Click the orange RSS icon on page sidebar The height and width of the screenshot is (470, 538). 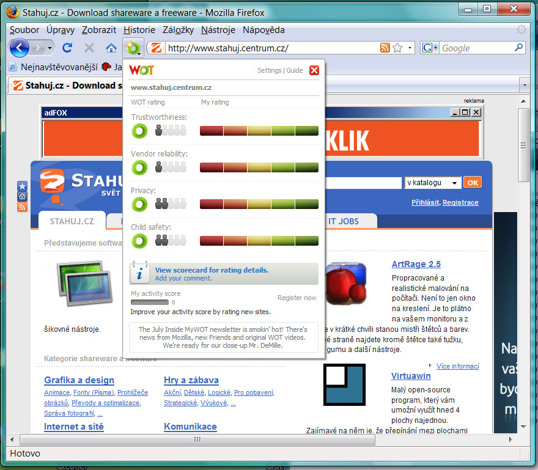(23, 207)
